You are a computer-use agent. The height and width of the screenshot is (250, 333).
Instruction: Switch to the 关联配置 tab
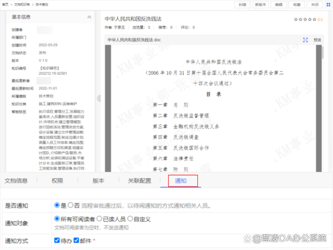click(139, 181)
